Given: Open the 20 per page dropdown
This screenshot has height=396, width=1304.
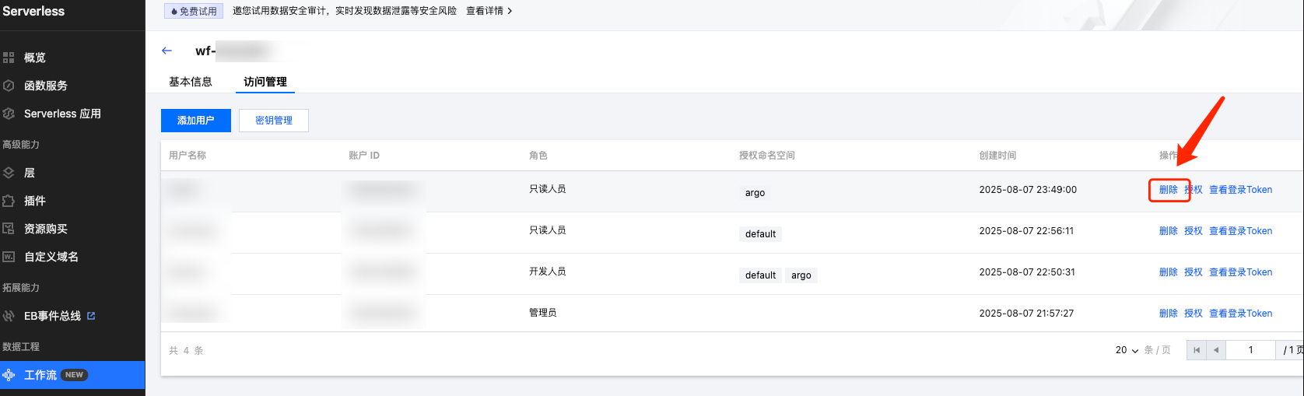Looking at the screenshot, I should coord(1127,350).
